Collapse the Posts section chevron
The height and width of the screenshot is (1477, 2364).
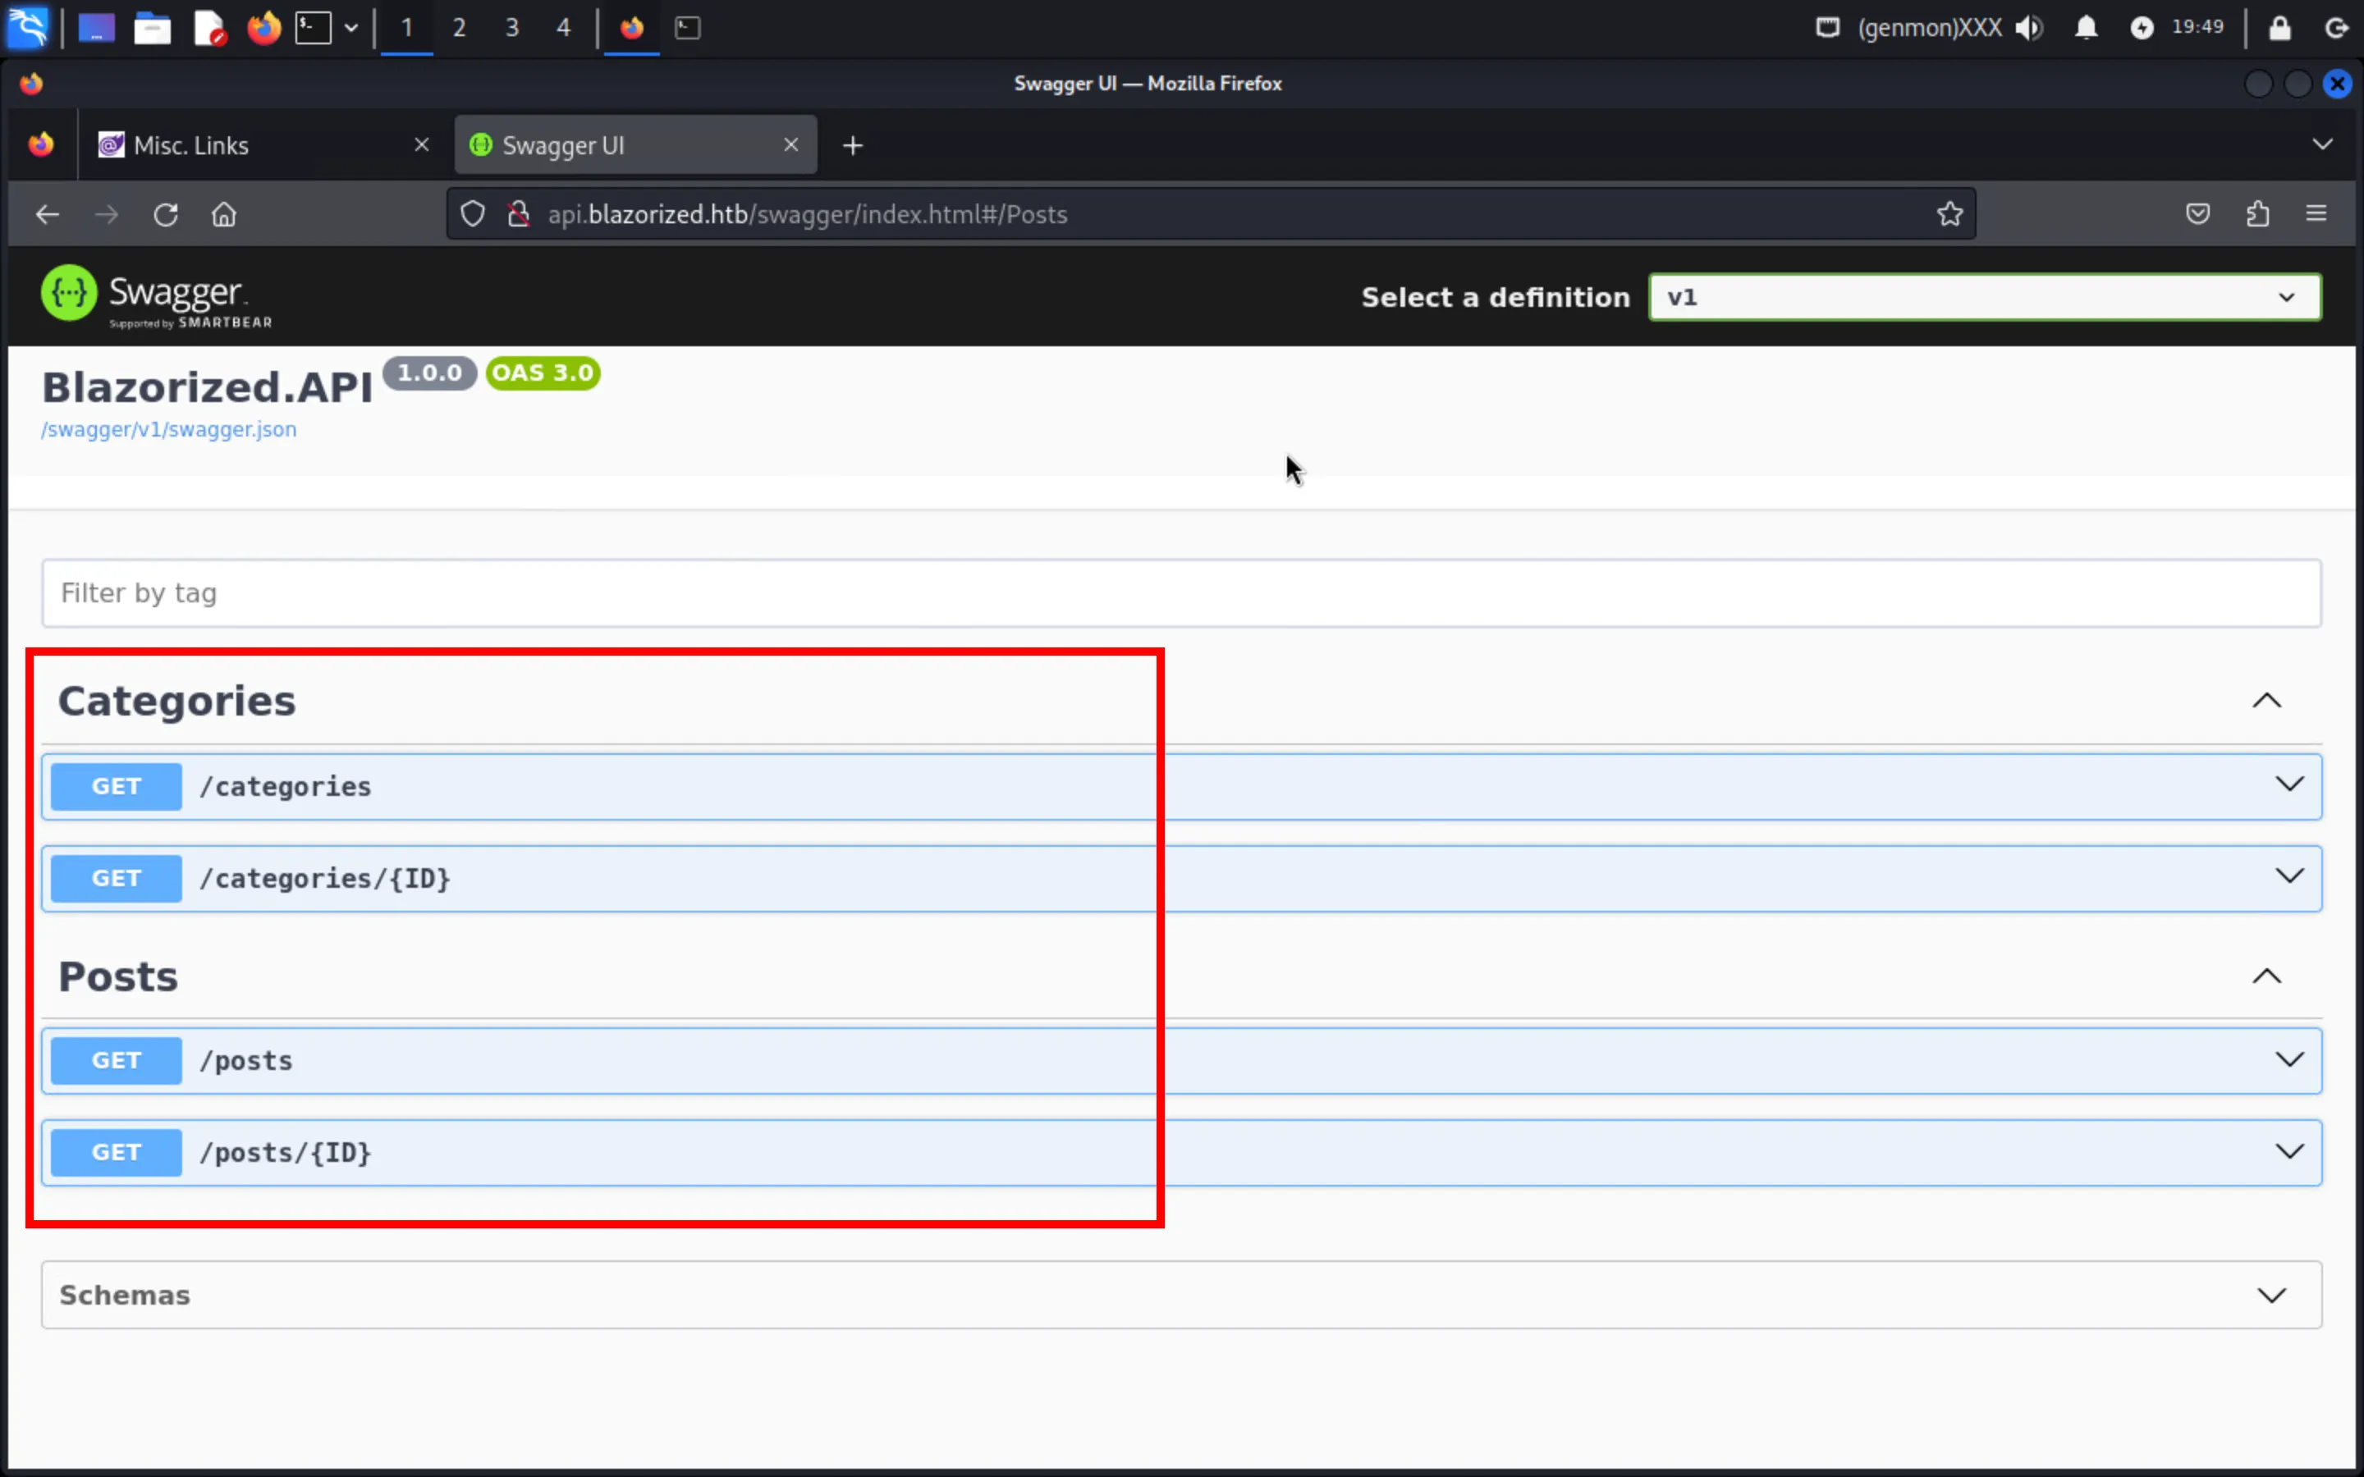(x=2266, y=976)
